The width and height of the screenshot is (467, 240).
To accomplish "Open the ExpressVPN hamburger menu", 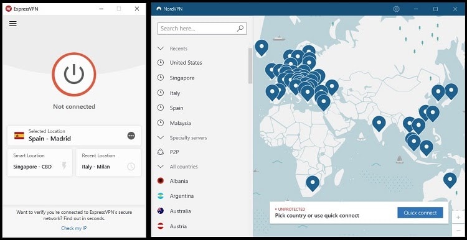I will pyautogui.click(x=13, y=24).
